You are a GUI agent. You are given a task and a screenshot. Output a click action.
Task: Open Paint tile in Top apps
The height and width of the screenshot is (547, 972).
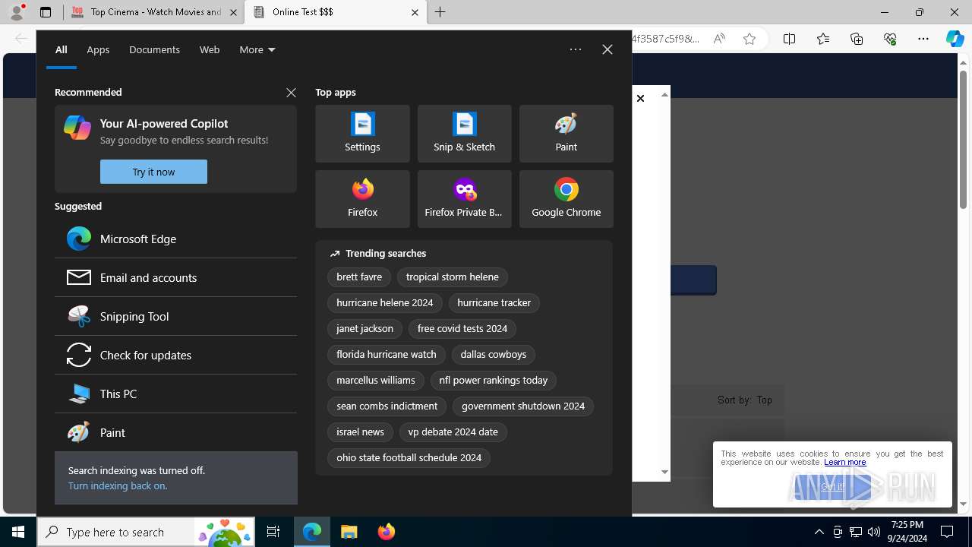(x=566, y=134)
